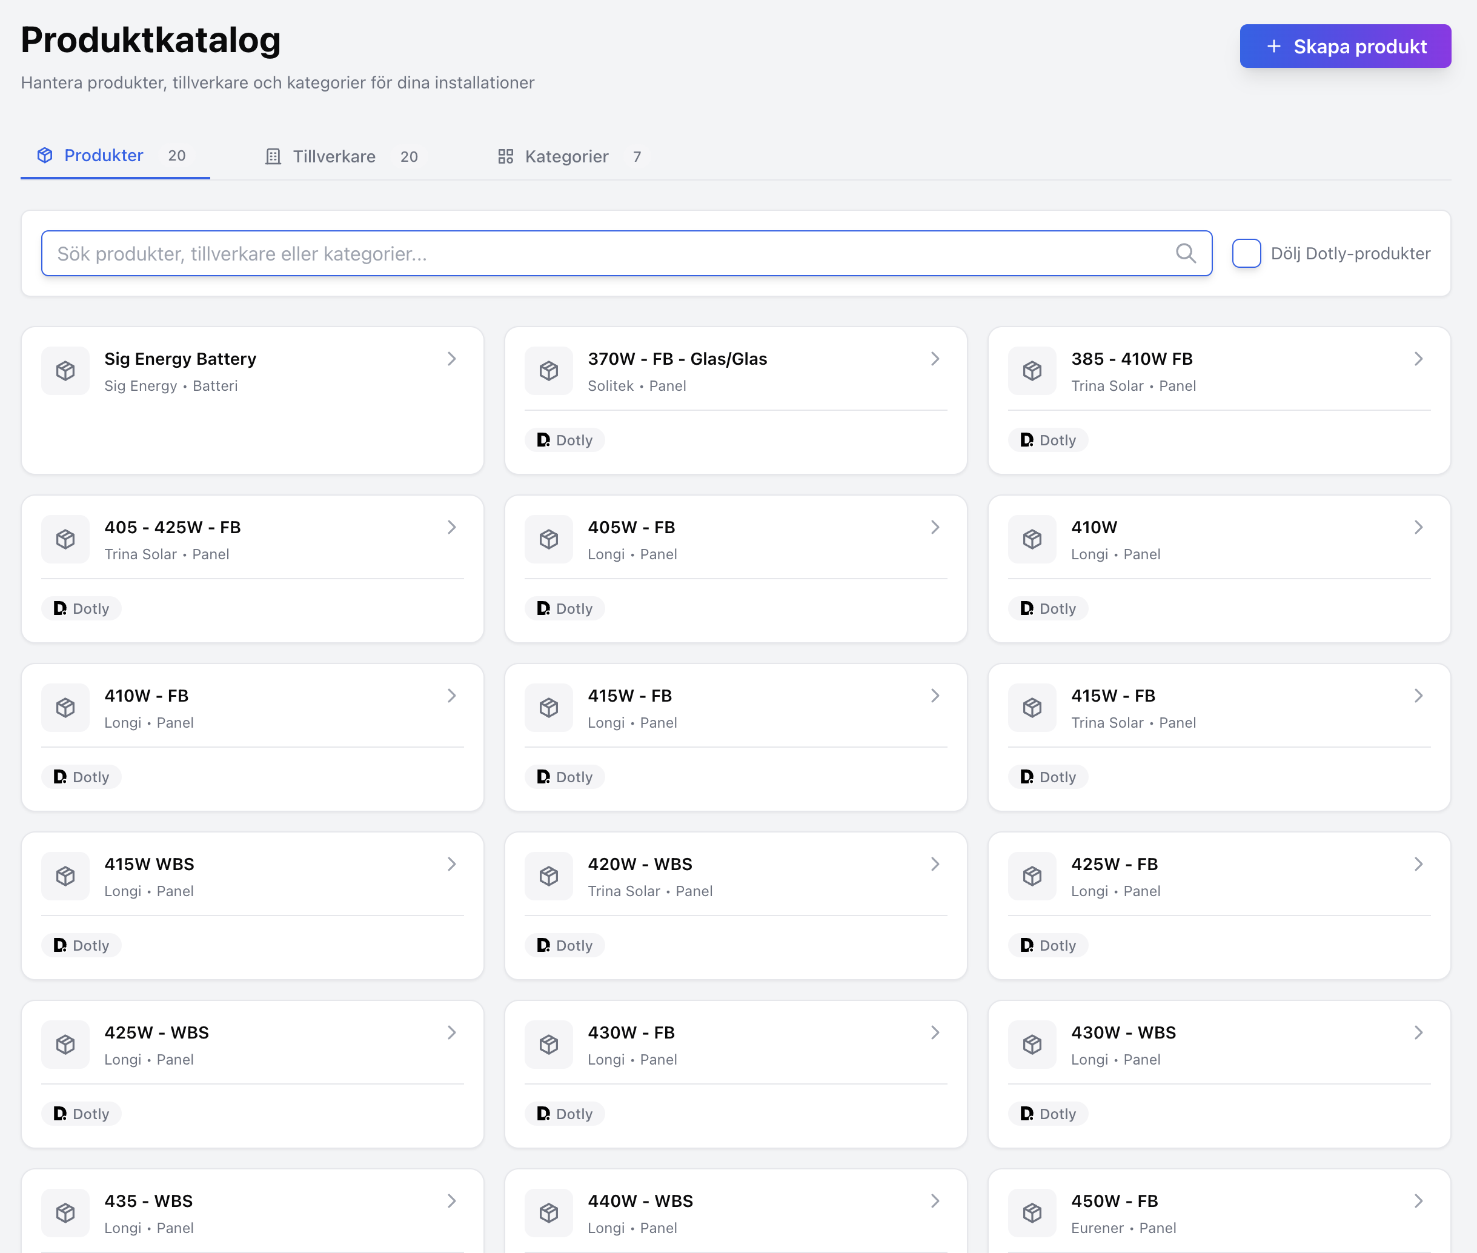This screenshot has height=1253, width=1477.
Task: Click the grid icon on the Kategorier tab
Action: click(505, 156)
